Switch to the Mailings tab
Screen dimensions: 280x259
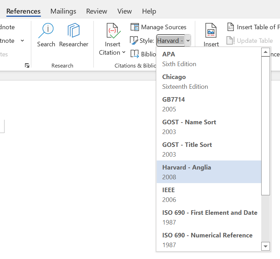(x=63, y=11)
